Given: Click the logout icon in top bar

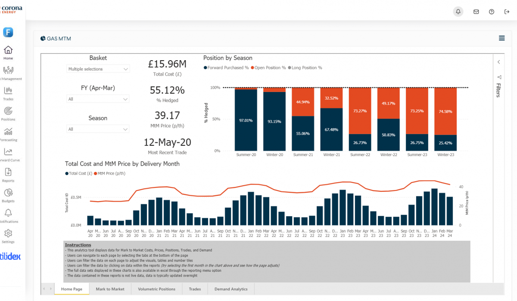Looking at the screenshot, I should tap(507, 12).
